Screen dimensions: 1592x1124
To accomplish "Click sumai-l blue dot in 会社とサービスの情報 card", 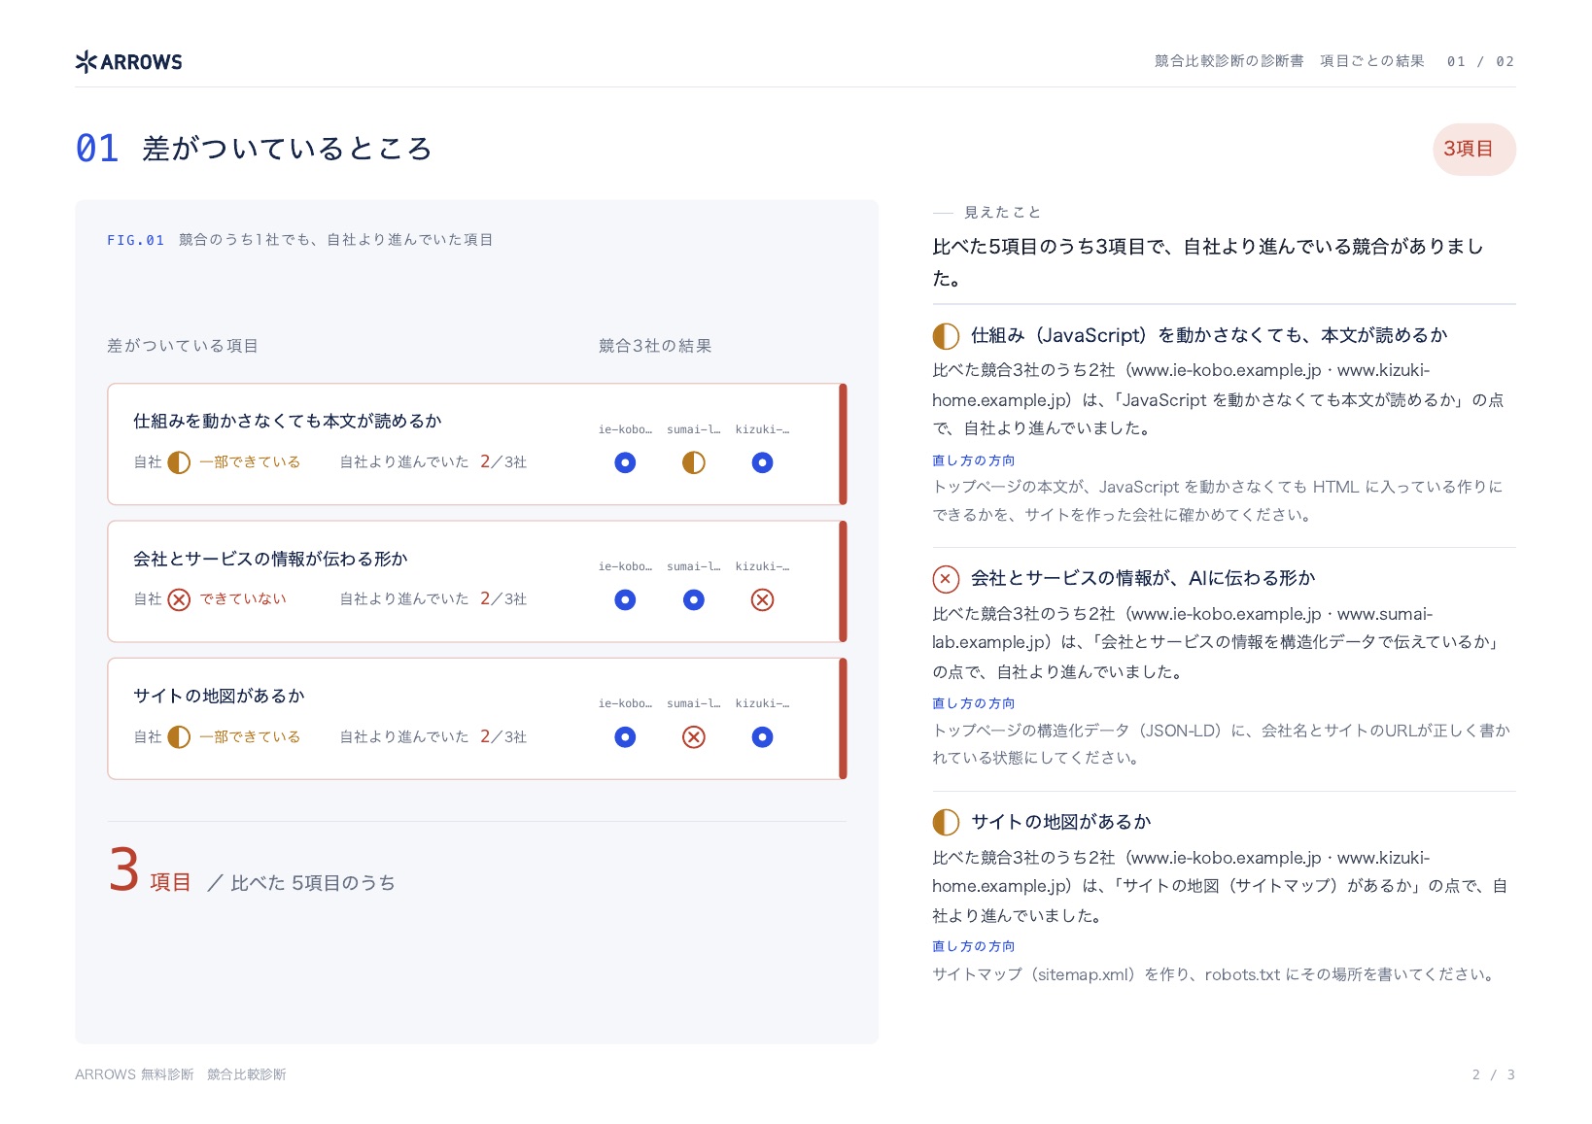I will point(694,599).
